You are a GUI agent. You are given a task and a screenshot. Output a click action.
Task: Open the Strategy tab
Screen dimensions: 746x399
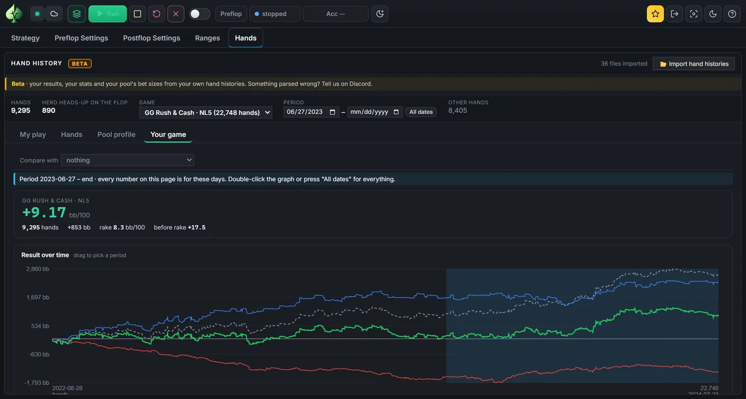pyautogui.click(x=26, y=38)
